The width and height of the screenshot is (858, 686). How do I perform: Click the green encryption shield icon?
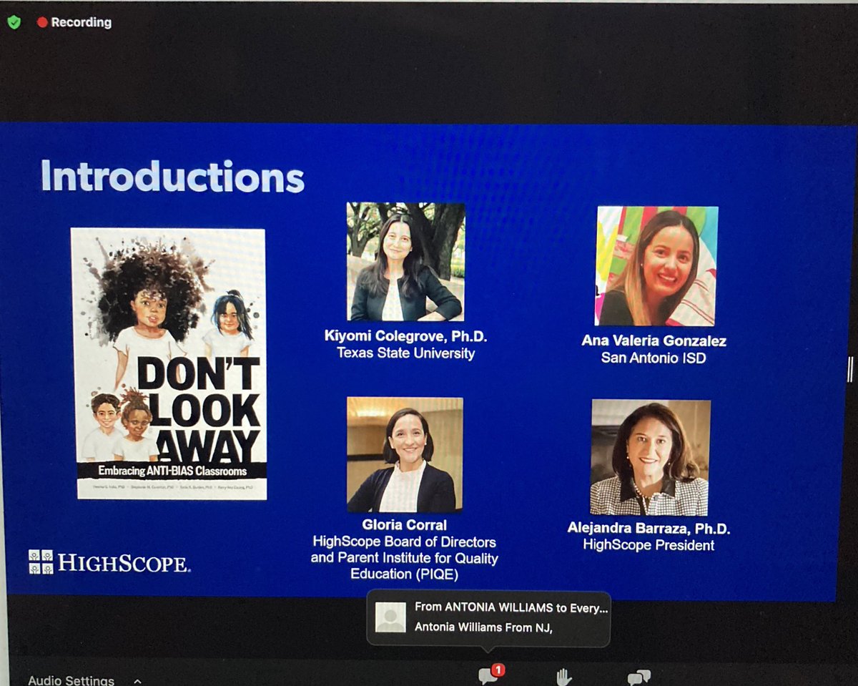coord(14,22)
